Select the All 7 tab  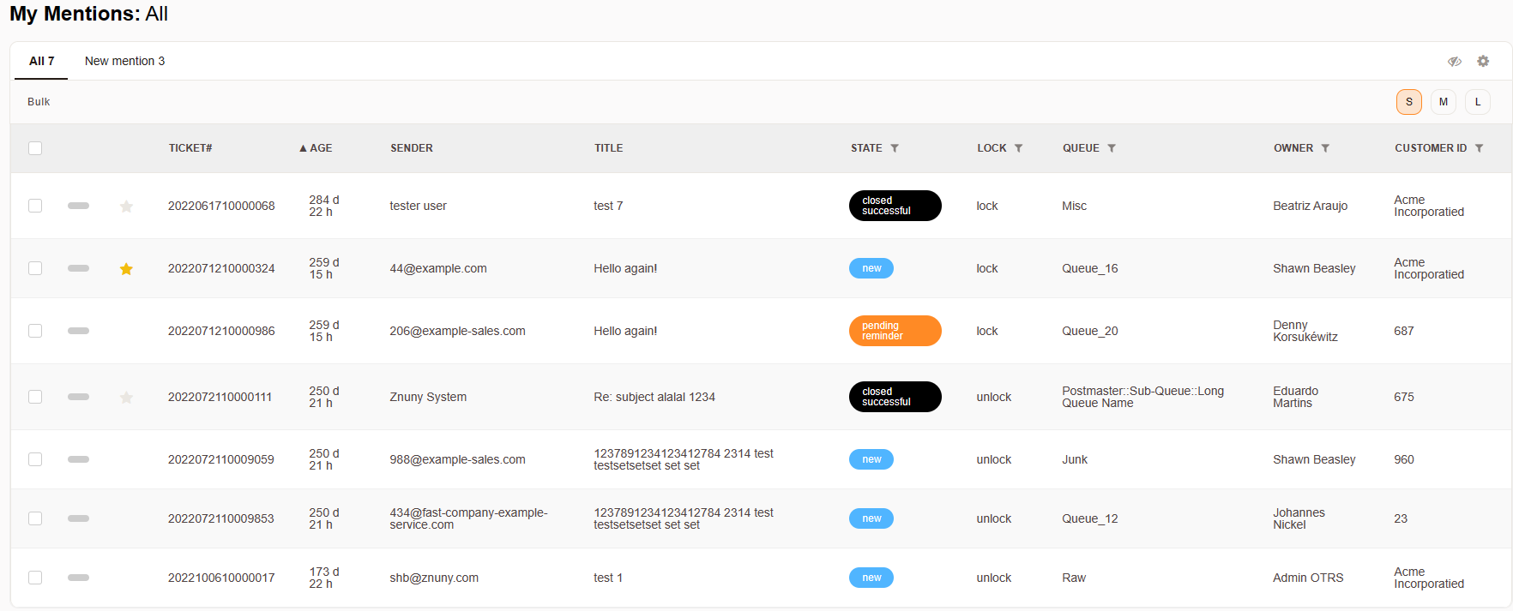pyautogui.click(x=41, y=61)
